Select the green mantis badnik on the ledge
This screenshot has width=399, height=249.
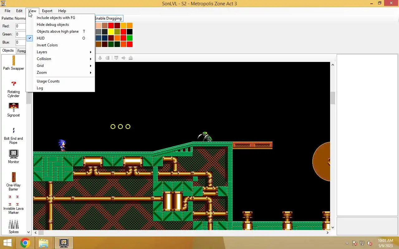pyautogui.click(x=205, y=136)
